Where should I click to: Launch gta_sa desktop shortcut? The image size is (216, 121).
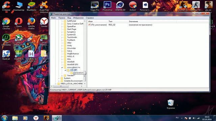pos(209,6)
